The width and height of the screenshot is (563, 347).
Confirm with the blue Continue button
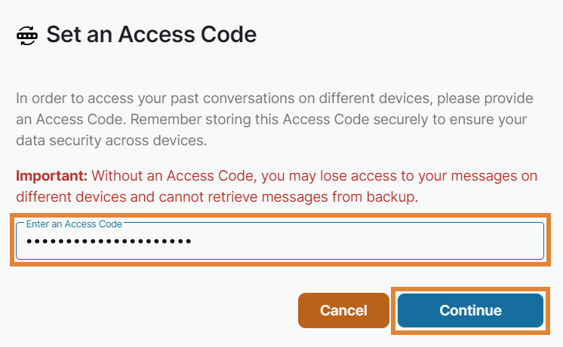(x=470, y=310)
